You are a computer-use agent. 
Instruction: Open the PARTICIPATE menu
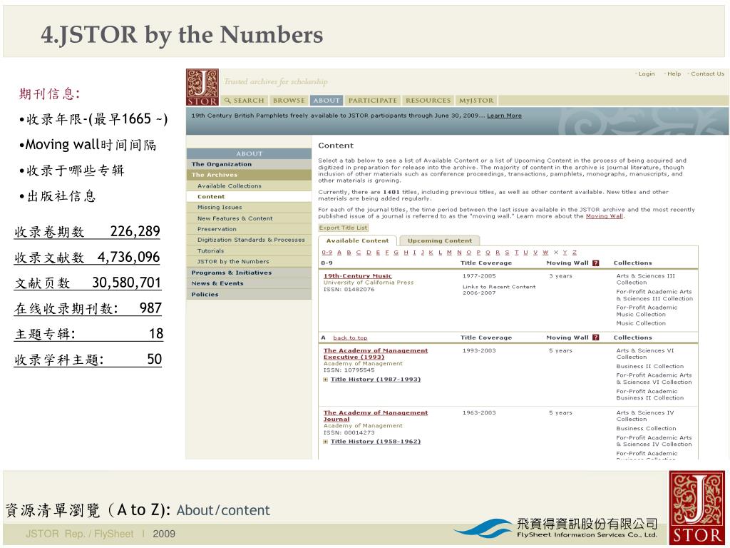click(372, 101)
